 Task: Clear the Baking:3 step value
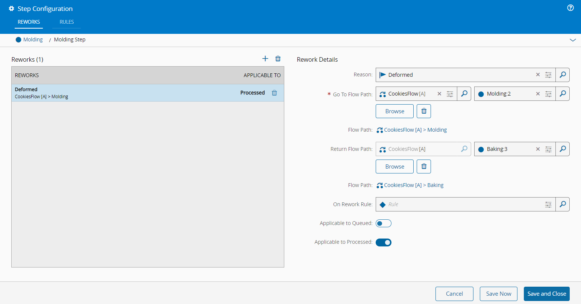(538, 149)
